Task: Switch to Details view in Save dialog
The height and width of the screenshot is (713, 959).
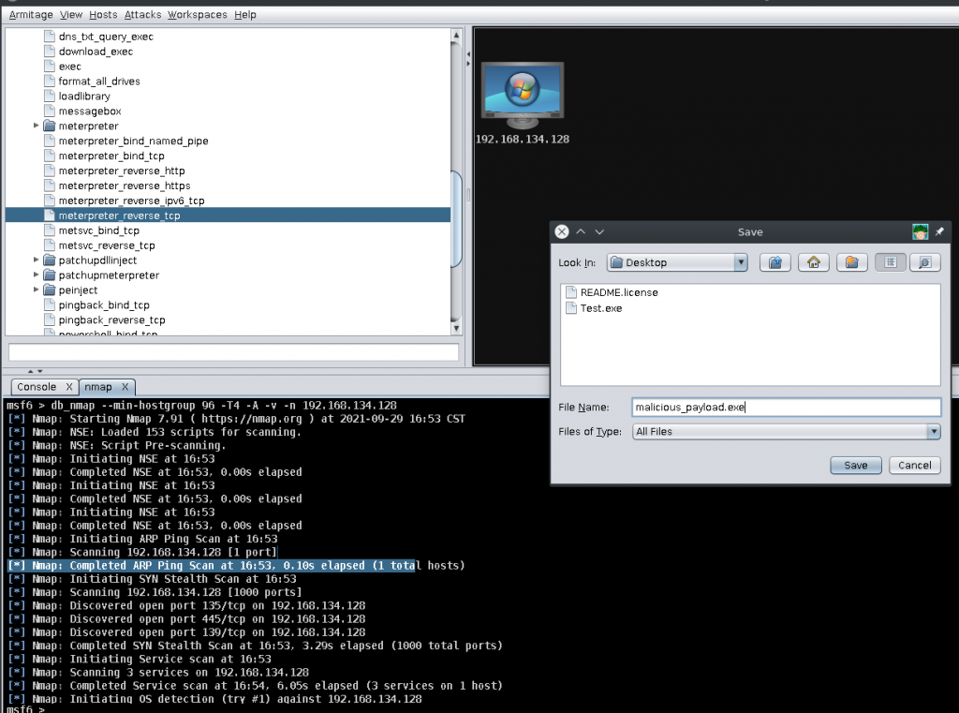Action: pyautogui.click(x=924, y=262)
